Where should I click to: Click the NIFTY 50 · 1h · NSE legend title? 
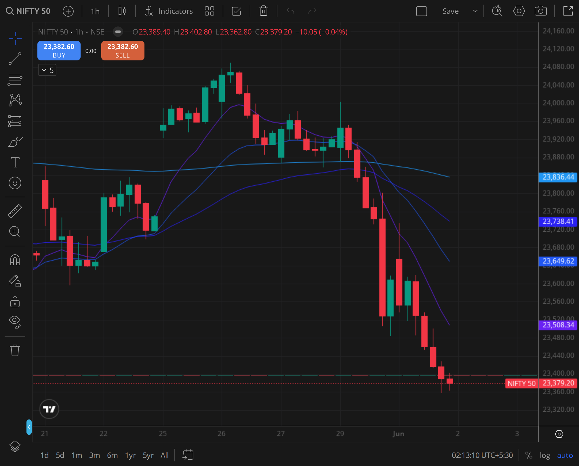71,32
